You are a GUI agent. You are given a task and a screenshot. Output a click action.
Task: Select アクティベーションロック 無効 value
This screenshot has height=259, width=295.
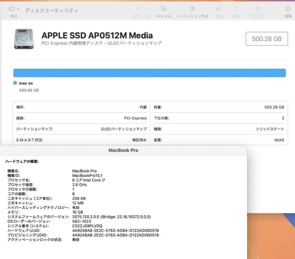point(76,240)
